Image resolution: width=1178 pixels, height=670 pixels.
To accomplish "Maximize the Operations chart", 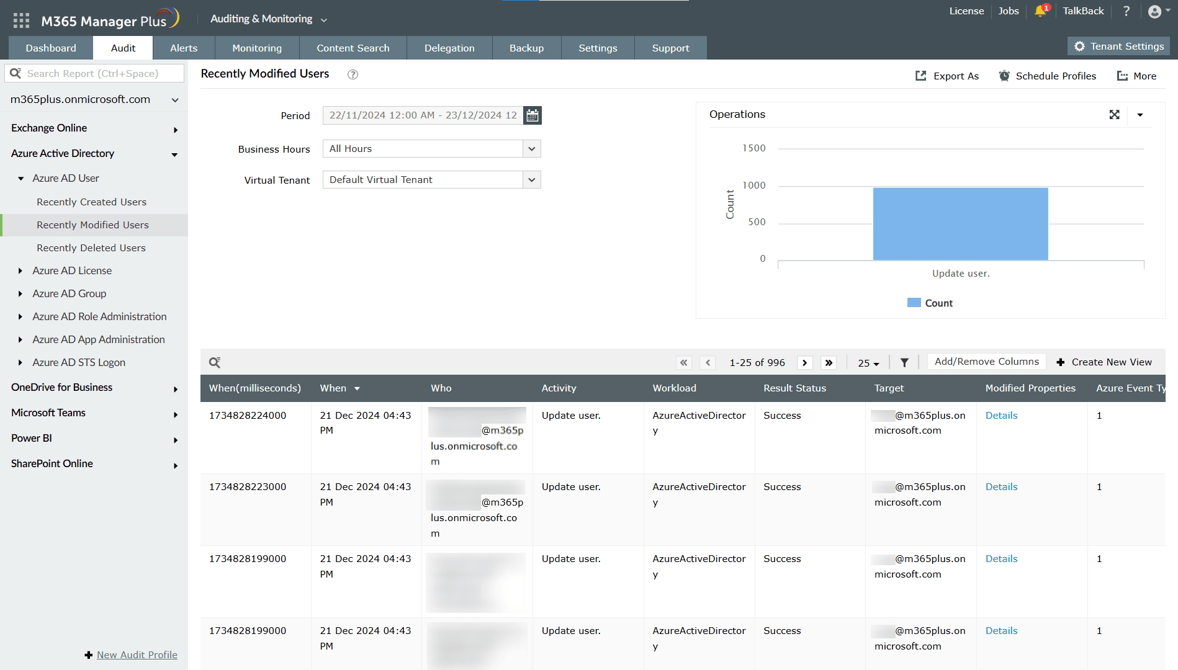I will coord(1115,115).
